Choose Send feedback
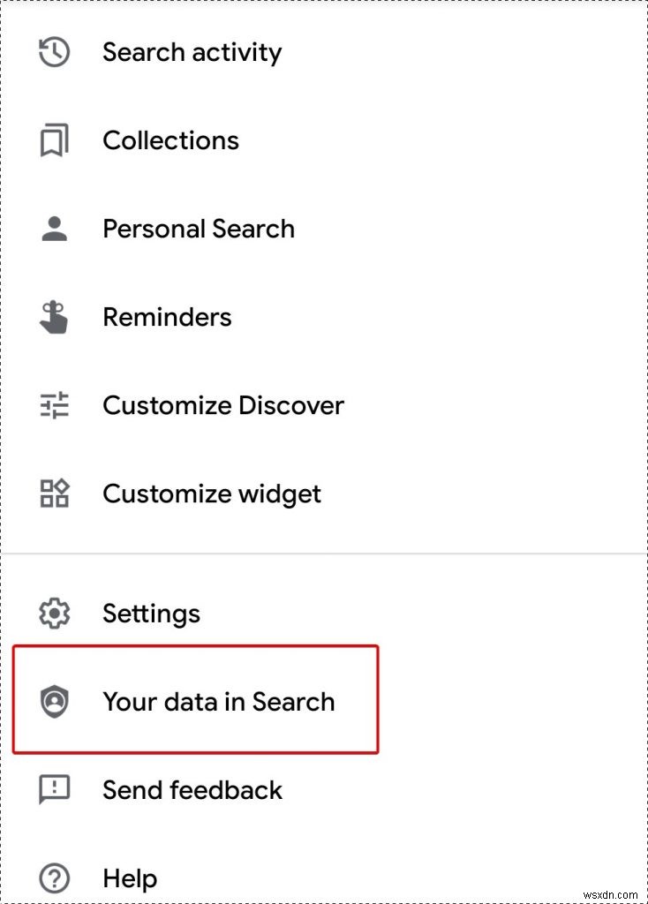The width and height of the screenshot is (648, 904). click(192, 789)
